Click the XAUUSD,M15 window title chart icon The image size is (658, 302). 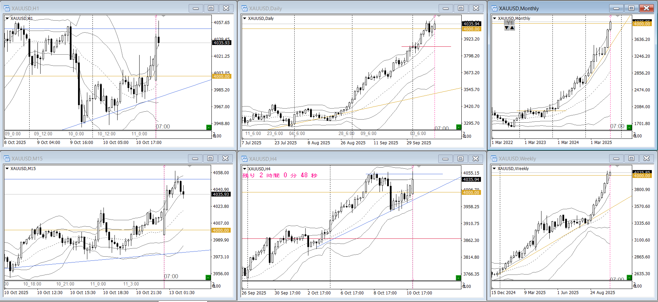[7, 158]
